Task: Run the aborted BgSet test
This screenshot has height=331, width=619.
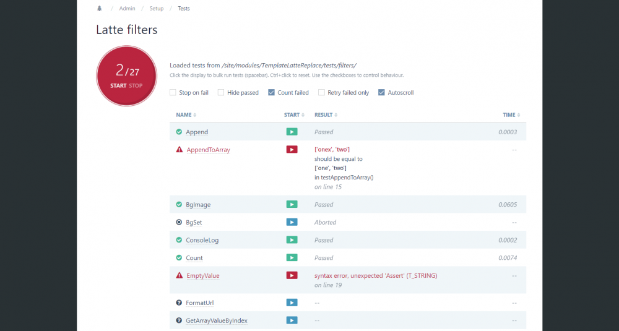Action: pos(292,222)
